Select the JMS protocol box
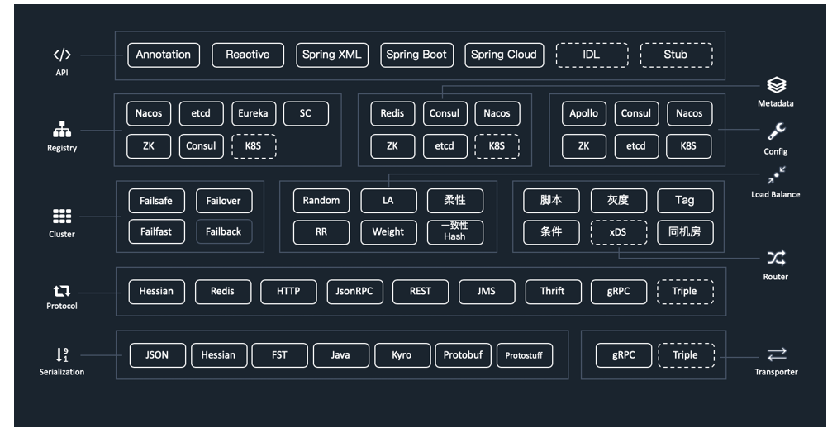837x433 pixels. [x=487, y=292]
